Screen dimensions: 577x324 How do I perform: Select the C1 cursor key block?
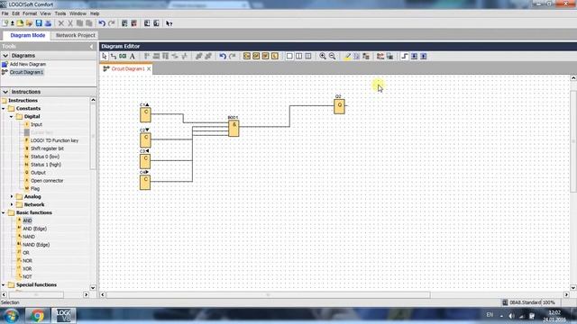pos(145,115)
